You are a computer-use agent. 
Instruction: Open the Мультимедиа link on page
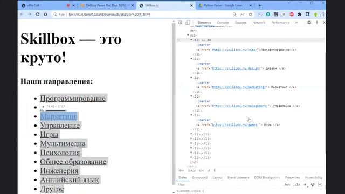pyautogui.click(x=63, y=143)
